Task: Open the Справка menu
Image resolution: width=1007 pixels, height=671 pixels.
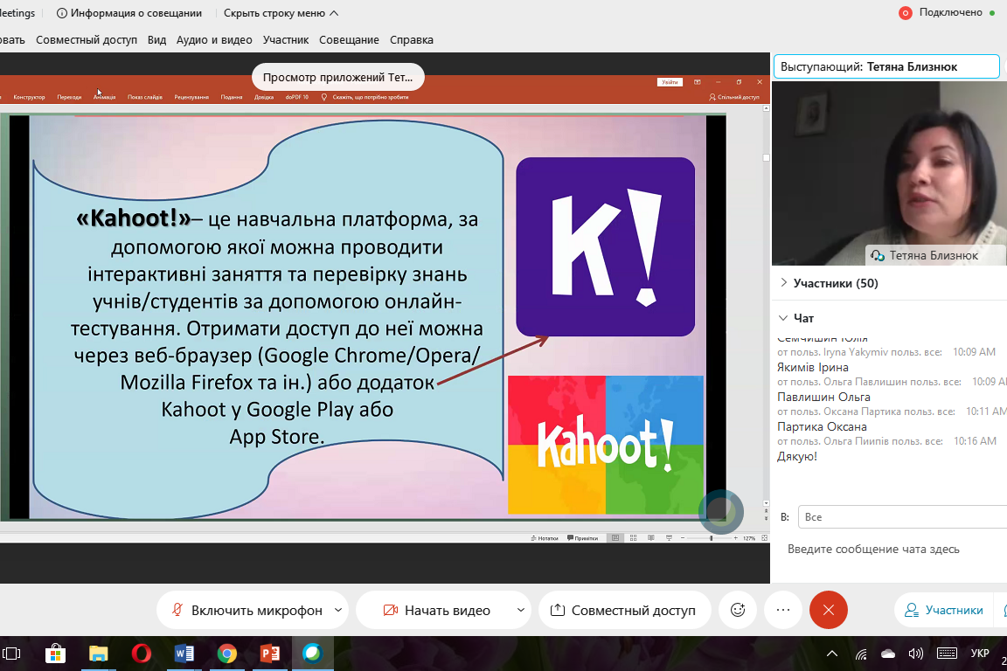Action: (x=411, y=39)
